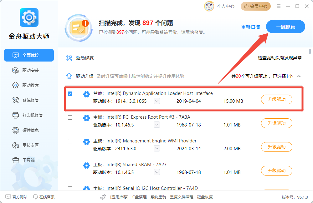Click 升级驱动 for PCI Express Root Port #3
313x203 pixels.
pyautogui.click(x=277, y=123)
